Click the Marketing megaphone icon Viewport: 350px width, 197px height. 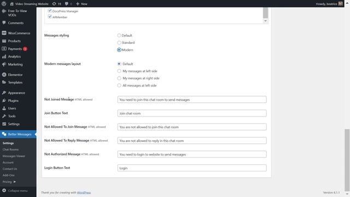(x=4, y=65)
